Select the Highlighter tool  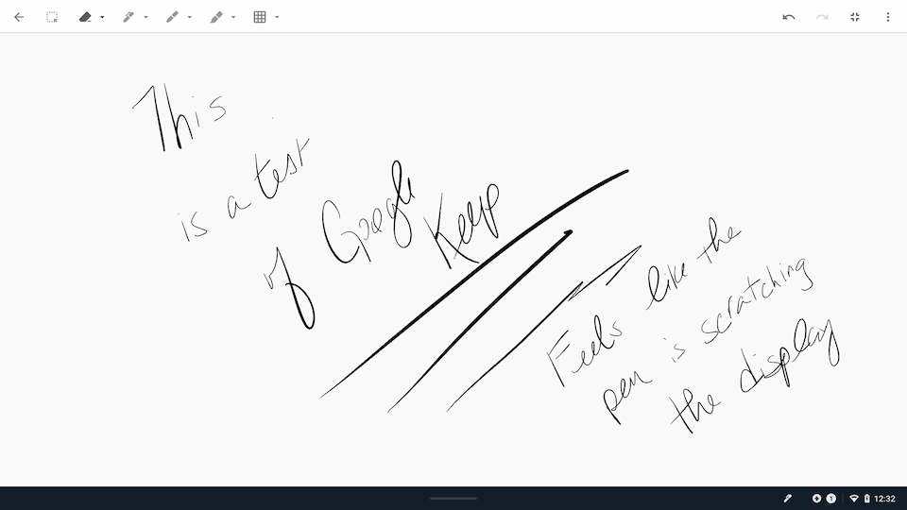click(x=216, y=17)
